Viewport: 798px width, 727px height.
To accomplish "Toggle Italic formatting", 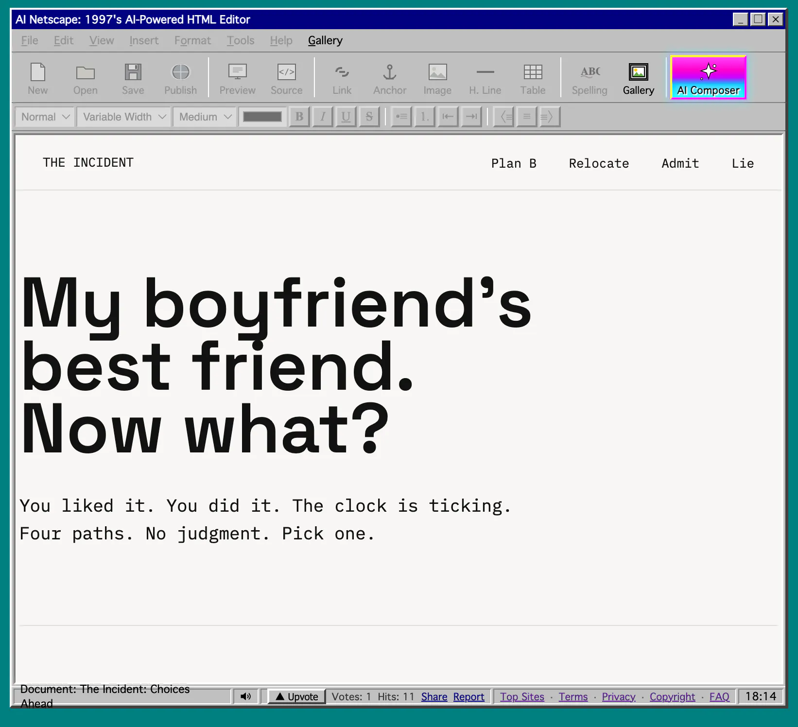I will [x=323, y=117].
